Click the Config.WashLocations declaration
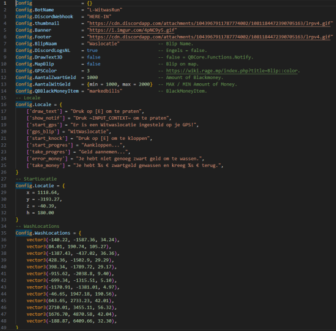 48,233
